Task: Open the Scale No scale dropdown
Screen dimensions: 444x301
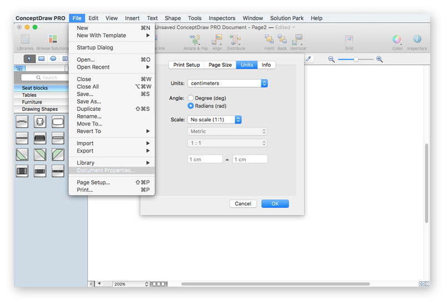Action: coord(214,120)
